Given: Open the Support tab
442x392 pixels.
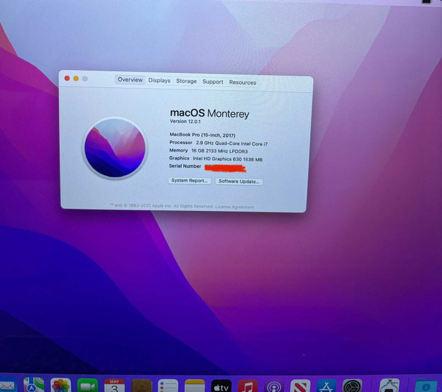Looking at the screenshot, I should pos(213,82).
